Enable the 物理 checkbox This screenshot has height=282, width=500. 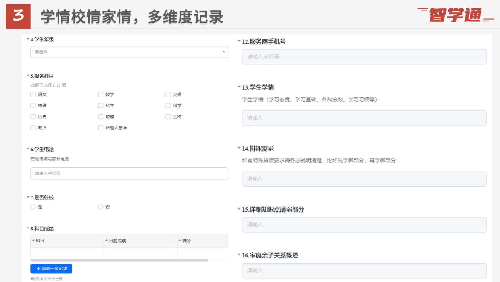pyautogui.click(x=33, y=106)
